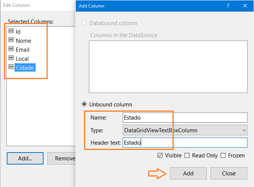Check the Frozen checkbox
Image resolution: width=254 pixels, height=187 pixels.
tap(224, 155)
